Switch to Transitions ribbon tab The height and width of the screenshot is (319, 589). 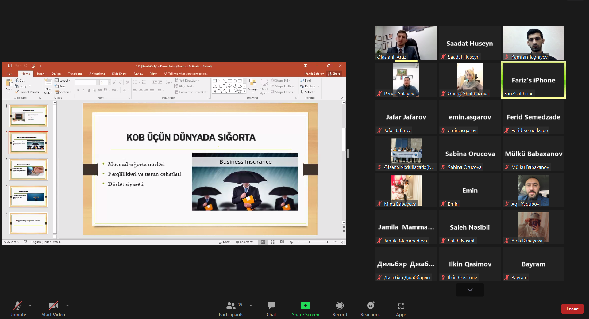[75, 74]
